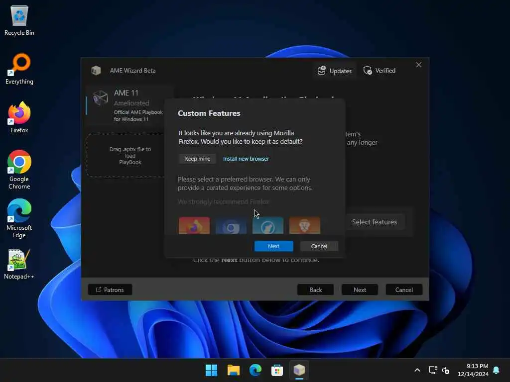Click the Verified shield icon

point(368,71)
